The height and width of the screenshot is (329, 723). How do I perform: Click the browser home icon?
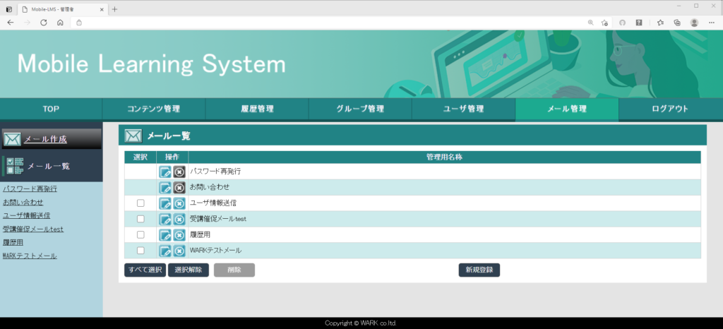click(60, 23)
